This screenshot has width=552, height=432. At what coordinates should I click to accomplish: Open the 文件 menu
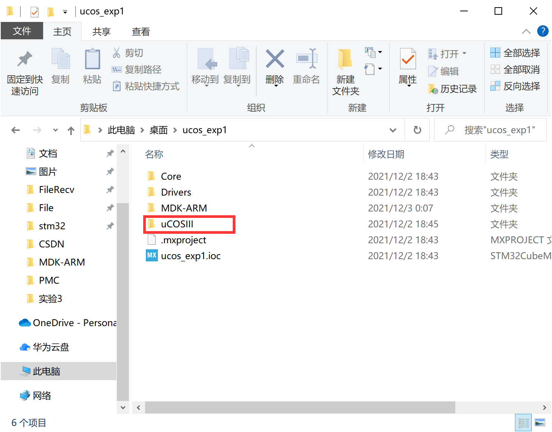click(x=22, y=31)
